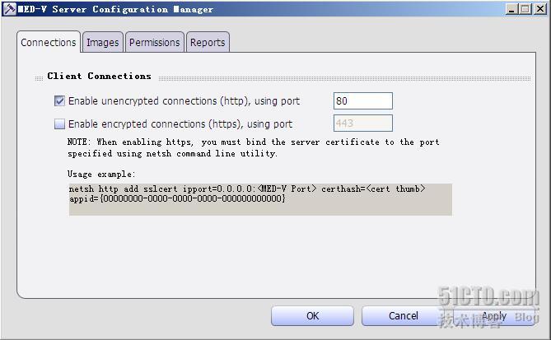Click the NOTE about binding server certificate
This screenshot has height=340, width=551.
(x=254, y=147)
